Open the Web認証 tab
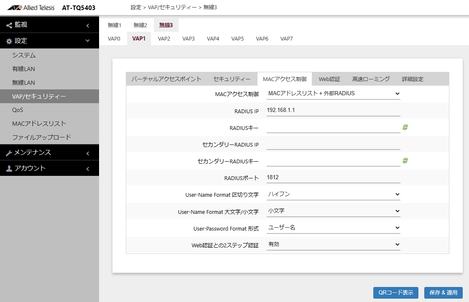 [x=329, y=79]
